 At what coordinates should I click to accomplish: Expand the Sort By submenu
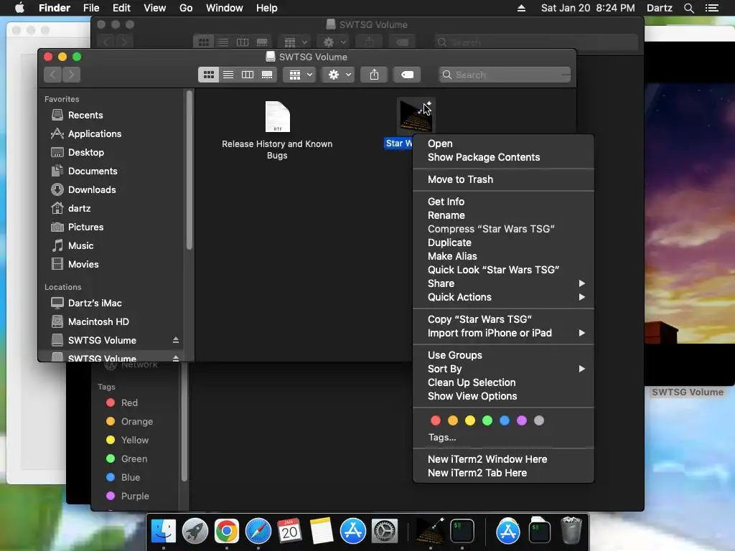[503, 369]
